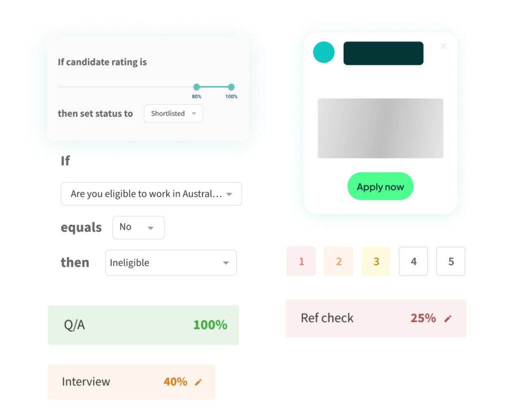Open the Ineligible then dropdown

171,263
